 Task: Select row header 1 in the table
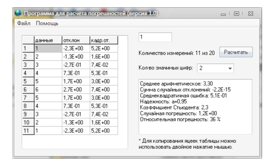click(28, 48)
